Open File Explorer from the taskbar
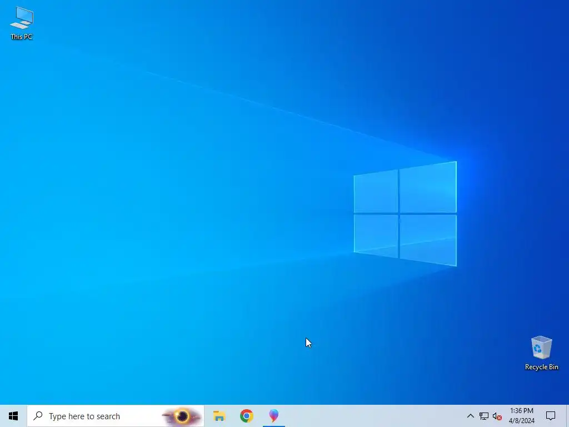This screenshot has height=427, width=569. (x=219, y=416)
